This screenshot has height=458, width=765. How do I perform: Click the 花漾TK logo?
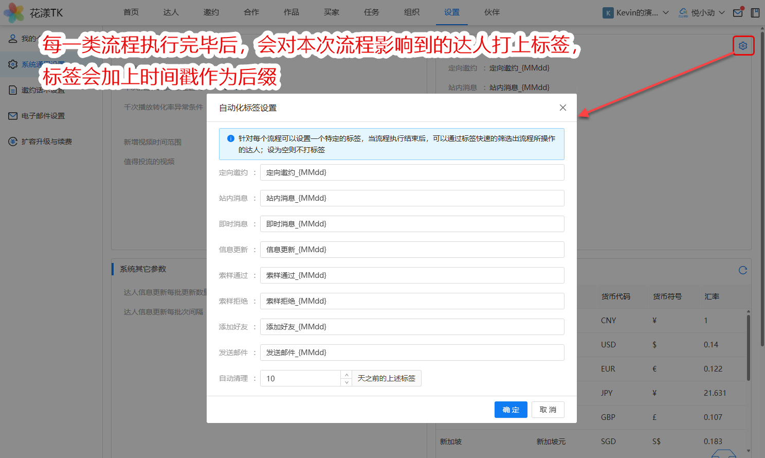[33, 13]
